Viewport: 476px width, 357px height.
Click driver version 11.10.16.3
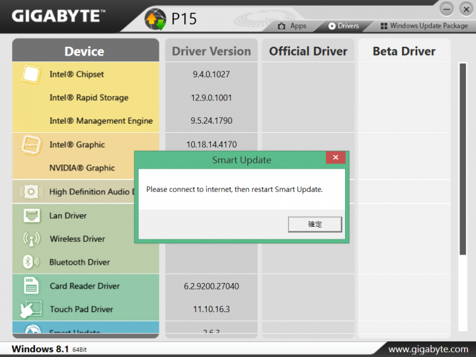(x=212, y=309)
